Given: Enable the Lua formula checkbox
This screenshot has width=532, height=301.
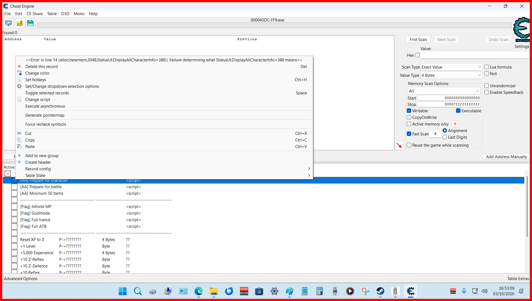Looking at the screenshot, I should tap(487, 67).
